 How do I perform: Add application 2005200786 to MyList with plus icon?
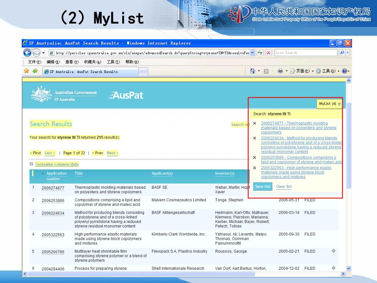(334, 251)
